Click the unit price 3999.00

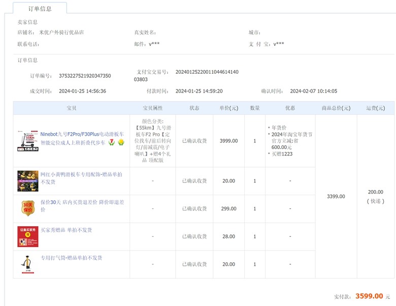coord(229,141)
